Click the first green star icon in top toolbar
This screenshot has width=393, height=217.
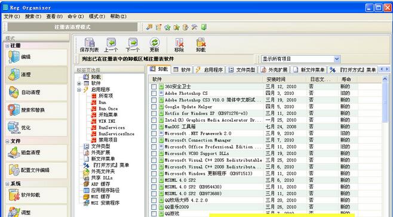click(167, 27)
